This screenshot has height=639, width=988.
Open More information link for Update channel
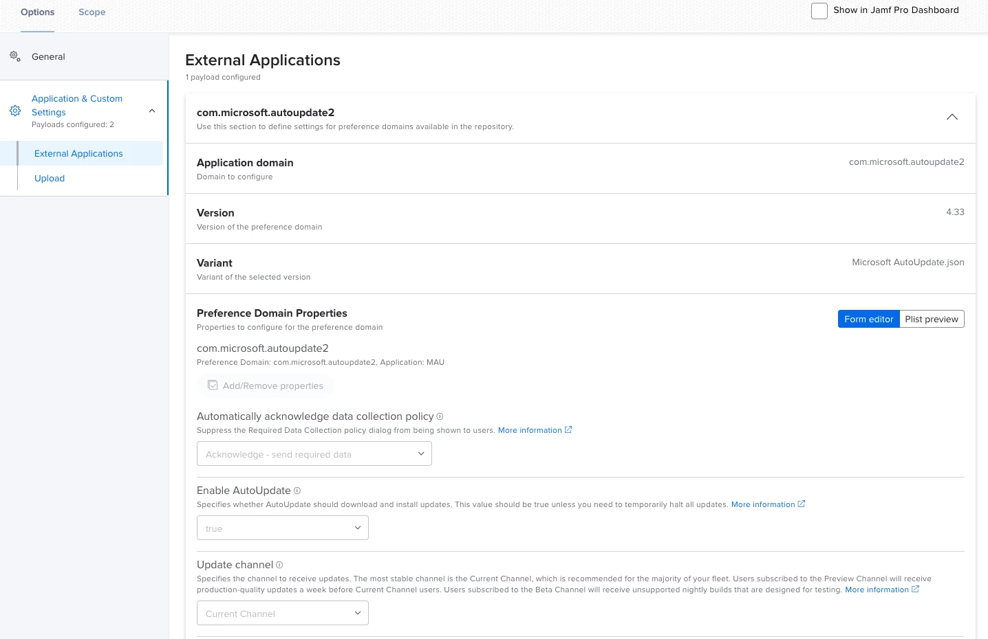(877, 590)
